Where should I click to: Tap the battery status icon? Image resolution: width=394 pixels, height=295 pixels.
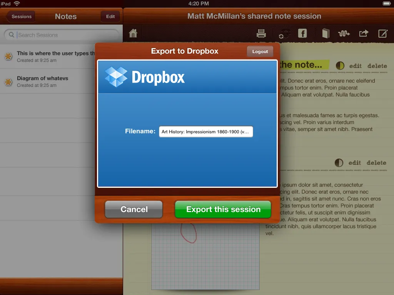[386, 3]
